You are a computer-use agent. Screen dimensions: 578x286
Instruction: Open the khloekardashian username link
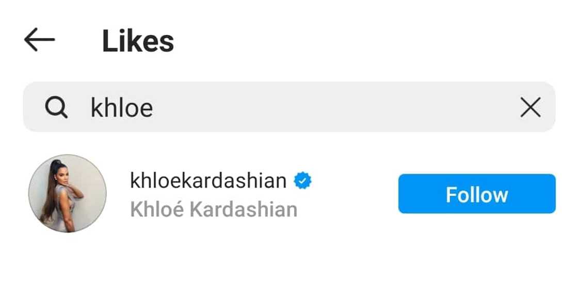point(208,180)
